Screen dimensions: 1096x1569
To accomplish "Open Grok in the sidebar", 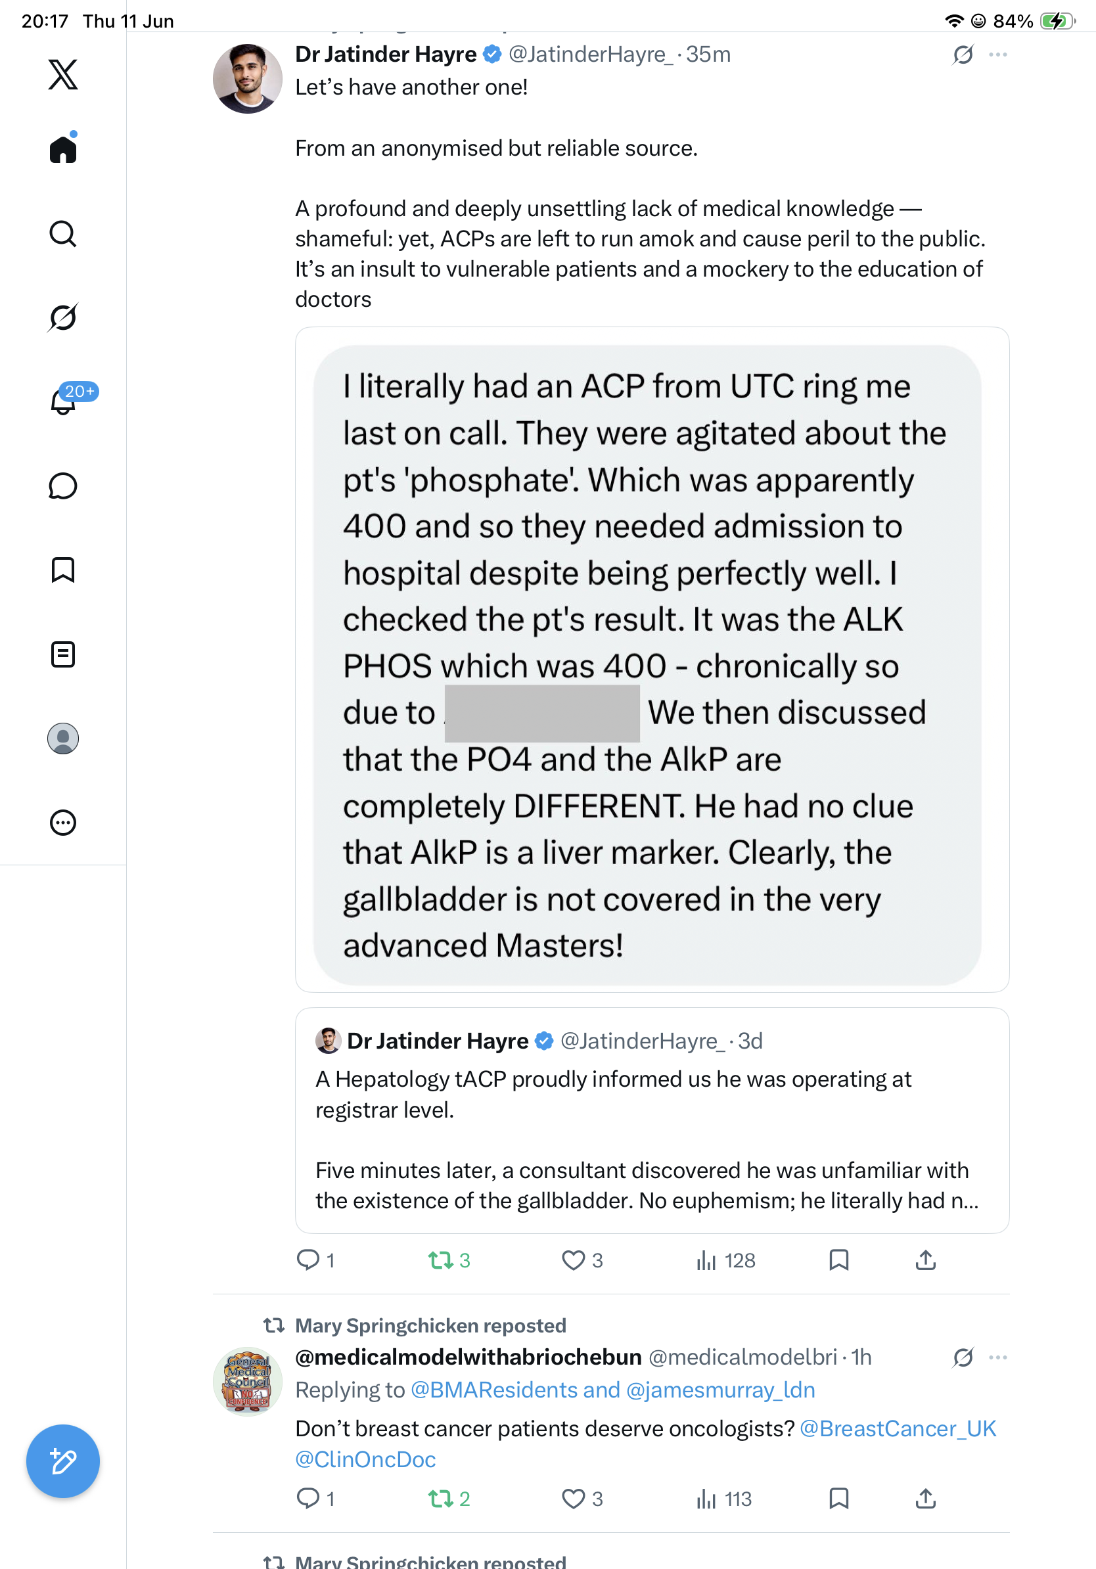I will click(x=63, y=317).
